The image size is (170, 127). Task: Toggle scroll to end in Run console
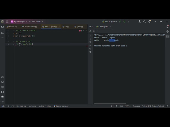coord(90,46)
